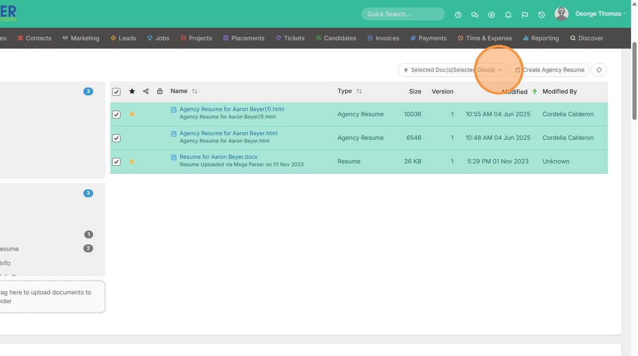Image resolution: width=638 pixels, height=356 pixels.
Task: Click Create Agency Resume button
Action: point(550,70)
